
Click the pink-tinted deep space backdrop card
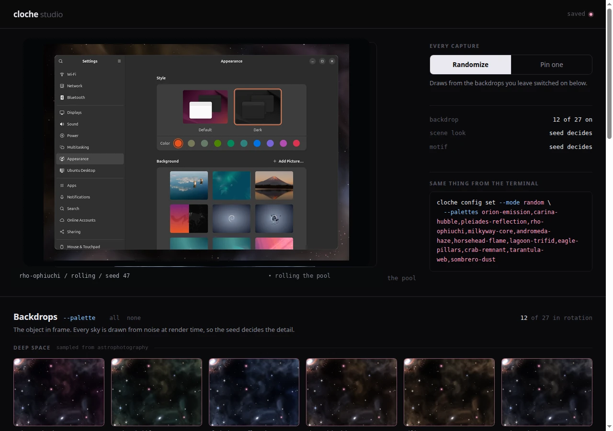click(x=59, y=392)
